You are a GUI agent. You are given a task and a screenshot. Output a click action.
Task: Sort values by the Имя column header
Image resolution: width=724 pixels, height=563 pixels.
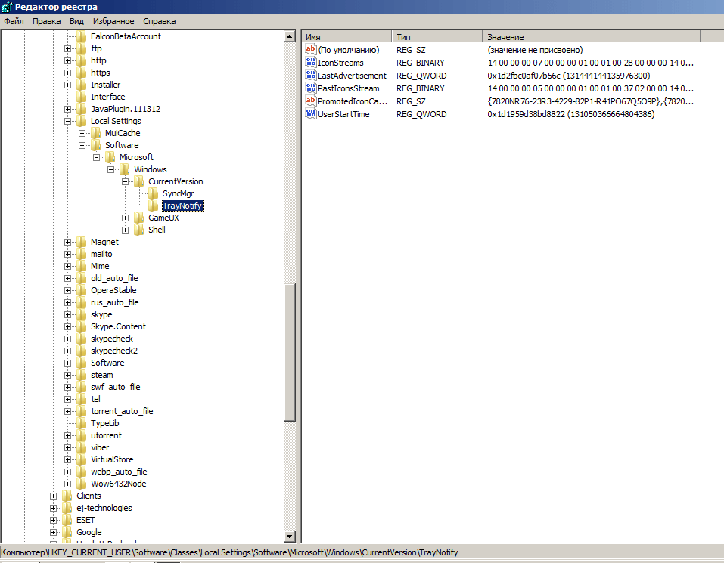click(x=346, y=36)
